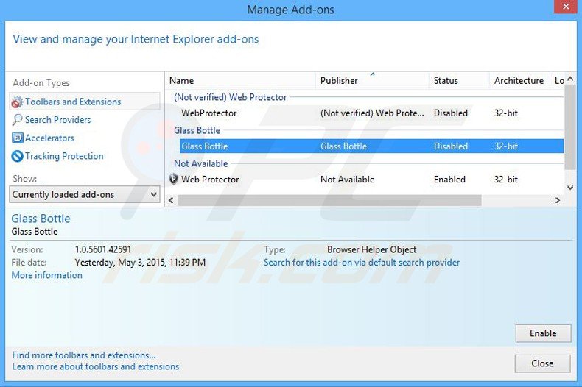Sort list by Publisher column header
The image size is (582, 387).
[x=372, y=80]
